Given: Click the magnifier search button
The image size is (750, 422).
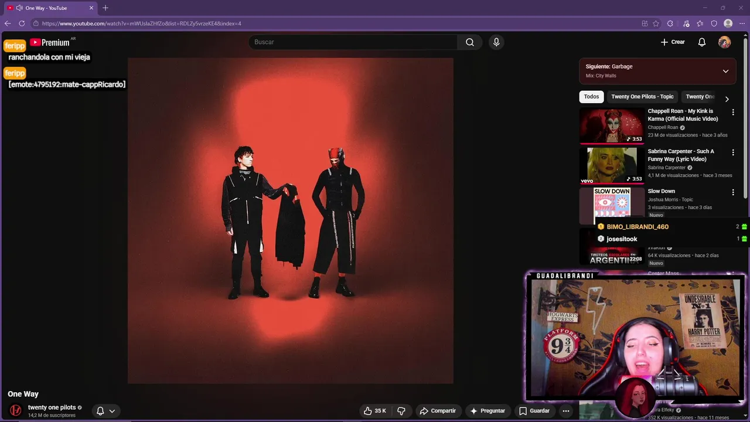Looking at the screenshot, I should (470, 42).
